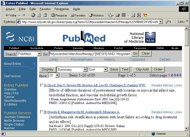Click the gray square edit toolbar icon

tap(124, 15)
